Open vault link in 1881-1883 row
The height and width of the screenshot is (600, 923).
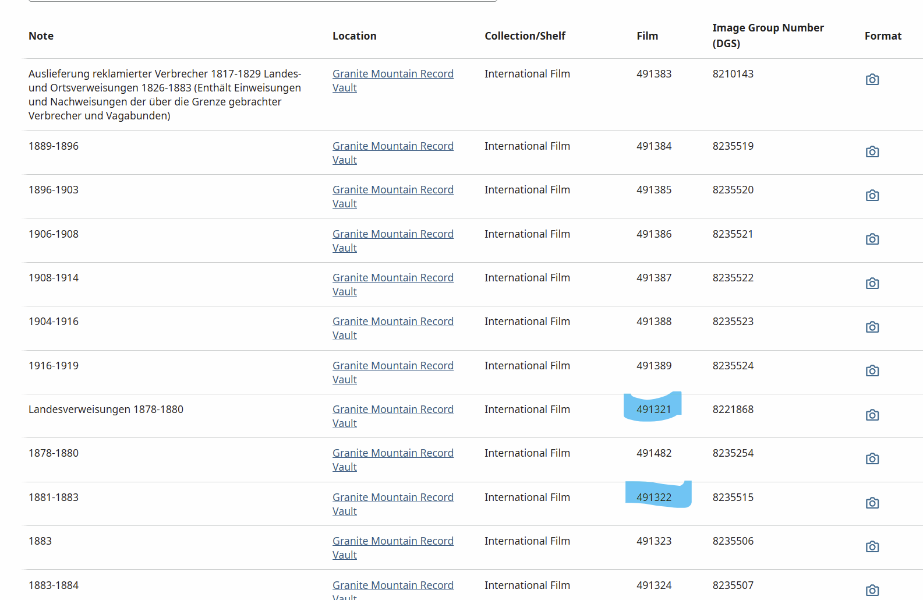(392, 504)
